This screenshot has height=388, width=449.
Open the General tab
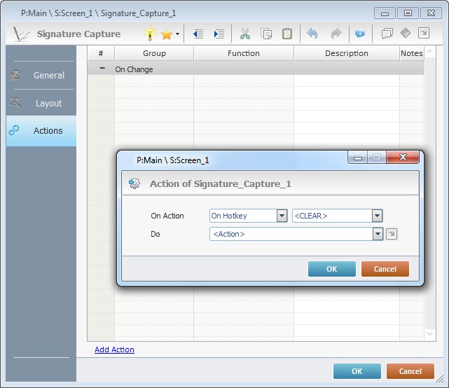coord(41,76)
